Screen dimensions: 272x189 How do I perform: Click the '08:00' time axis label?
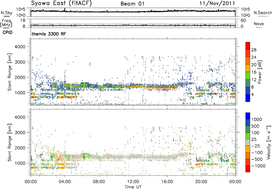coord(99,182)
